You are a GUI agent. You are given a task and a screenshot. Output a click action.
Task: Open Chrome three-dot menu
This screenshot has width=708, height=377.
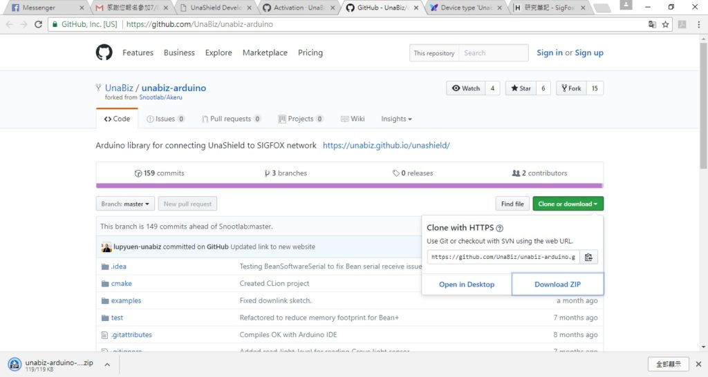698,24
